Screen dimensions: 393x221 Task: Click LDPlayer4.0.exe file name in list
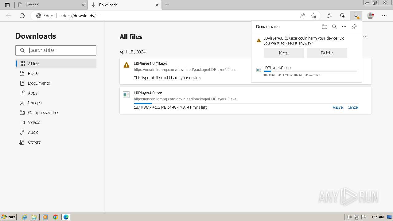point(148,93)
